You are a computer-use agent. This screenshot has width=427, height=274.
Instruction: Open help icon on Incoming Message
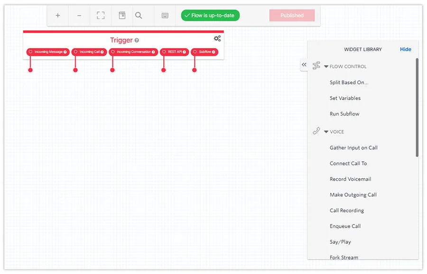(65, 52)
